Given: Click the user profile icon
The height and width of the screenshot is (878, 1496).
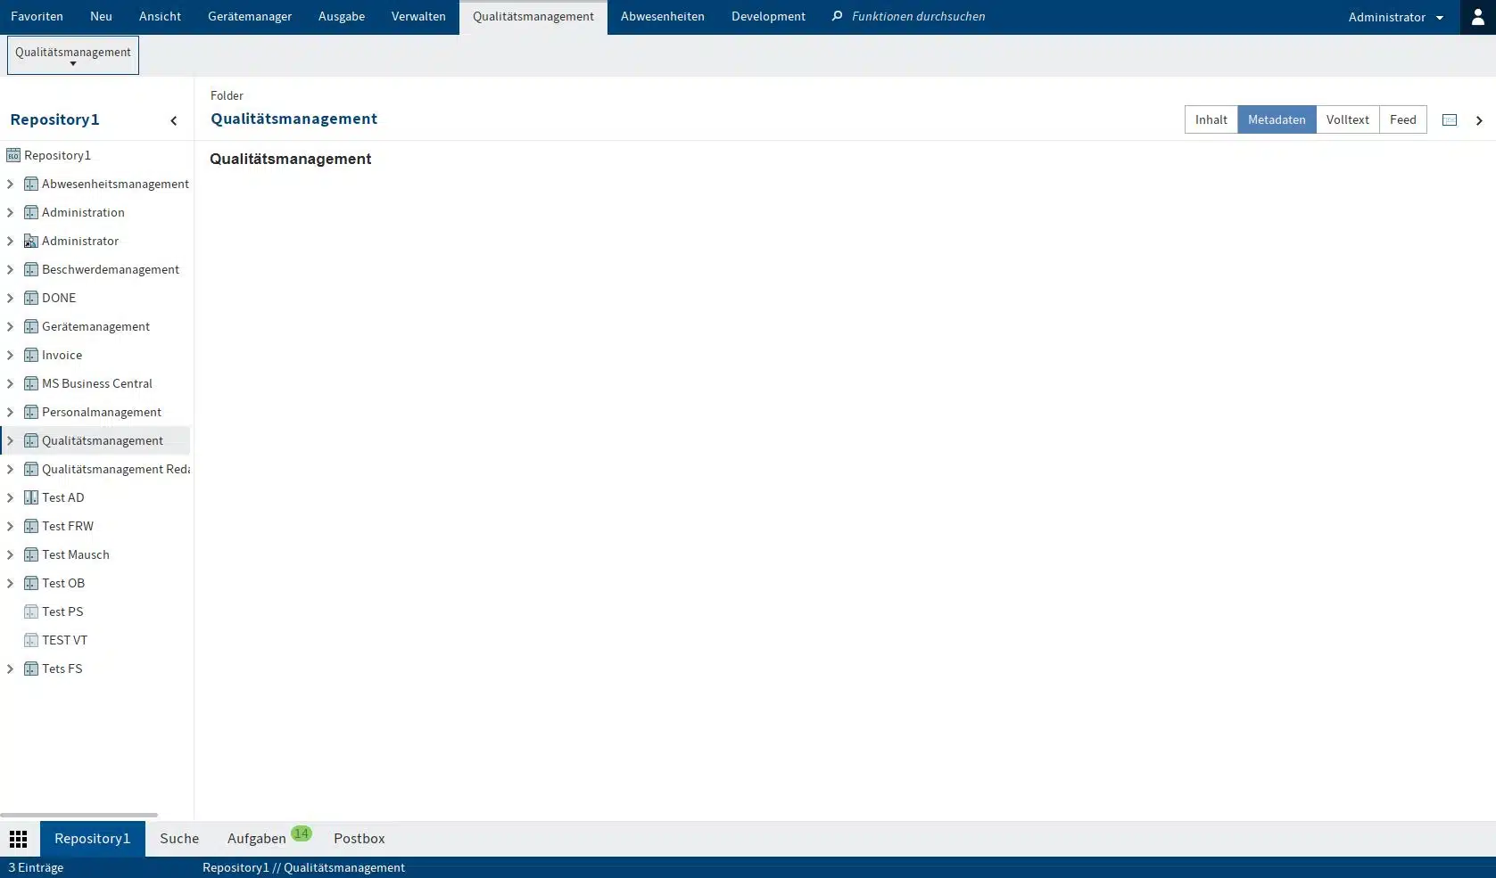Looking at the screenshot, I should pos(1477,17).
